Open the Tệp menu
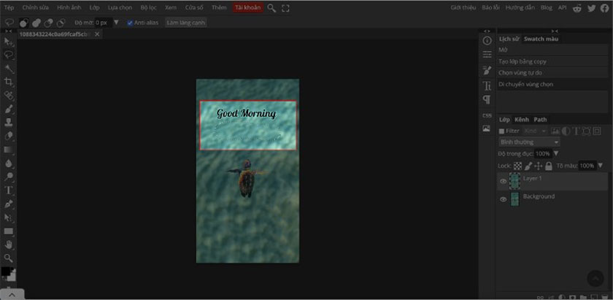The image size is (613, 300). click(x=9, y=8)
